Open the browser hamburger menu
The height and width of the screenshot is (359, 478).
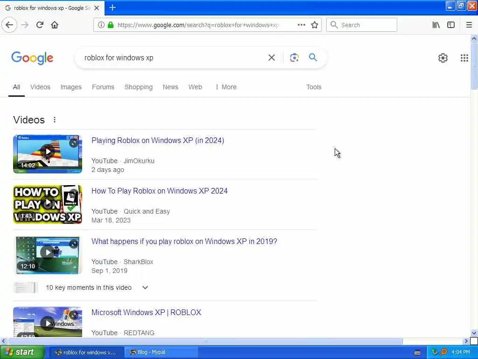(x=469, y=25)
